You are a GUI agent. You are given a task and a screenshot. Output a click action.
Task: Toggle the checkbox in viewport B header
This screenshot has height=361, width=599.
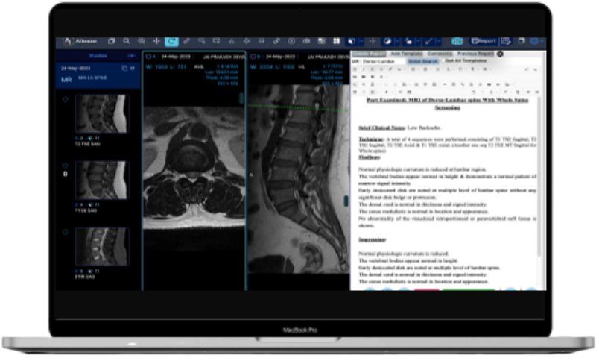[253, 57]
